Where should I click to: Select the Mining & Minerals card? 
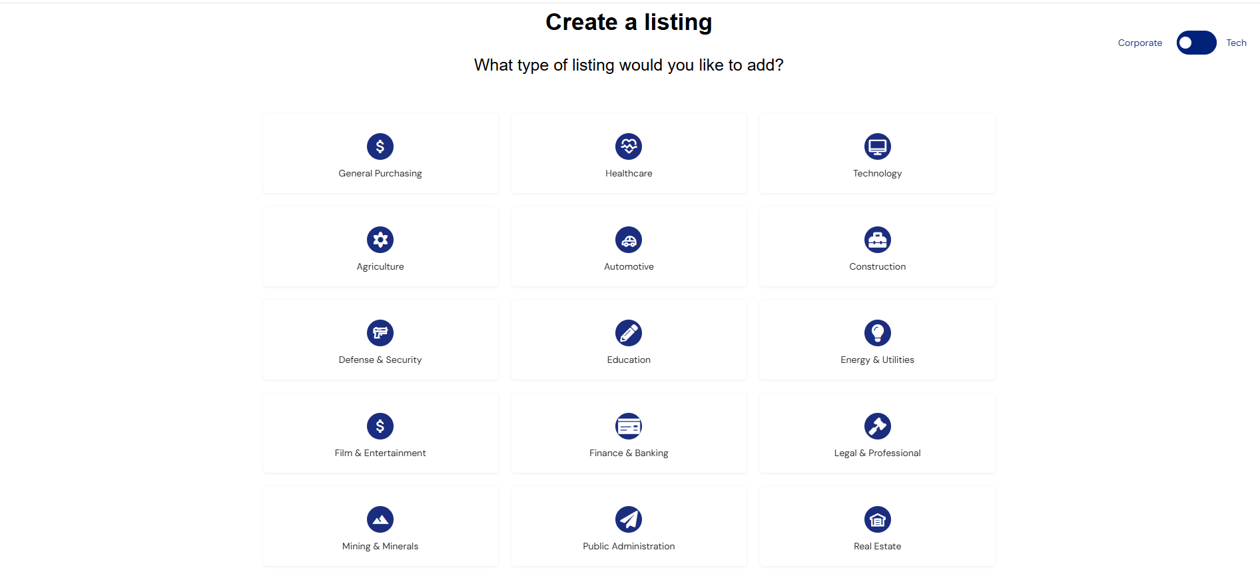coord(380,525)
